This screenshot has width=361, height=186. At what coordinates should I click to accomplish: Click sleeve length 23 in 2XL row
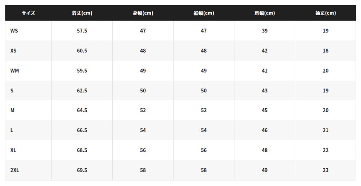click(326, 170)
